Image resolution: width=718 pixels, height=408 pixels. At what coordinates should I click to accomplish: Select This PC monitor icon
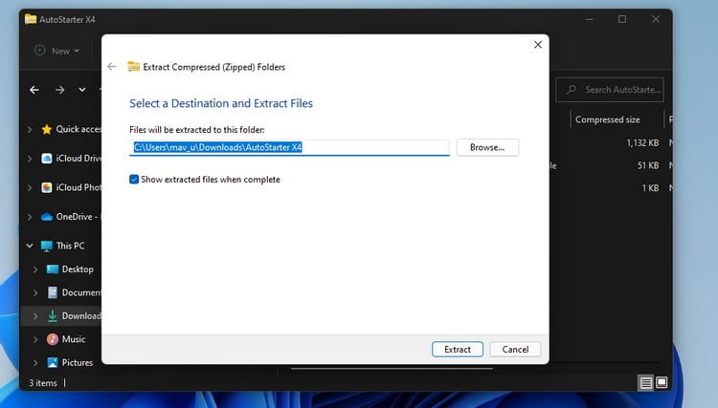pos(47,247)
